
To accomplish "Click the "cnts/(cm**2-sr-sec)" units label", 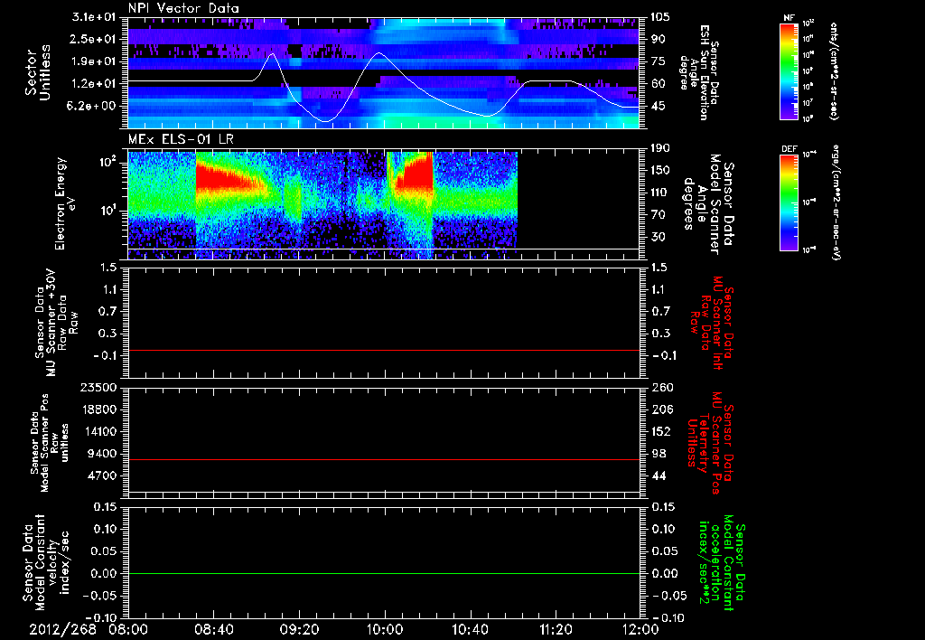I will point(834,71).
